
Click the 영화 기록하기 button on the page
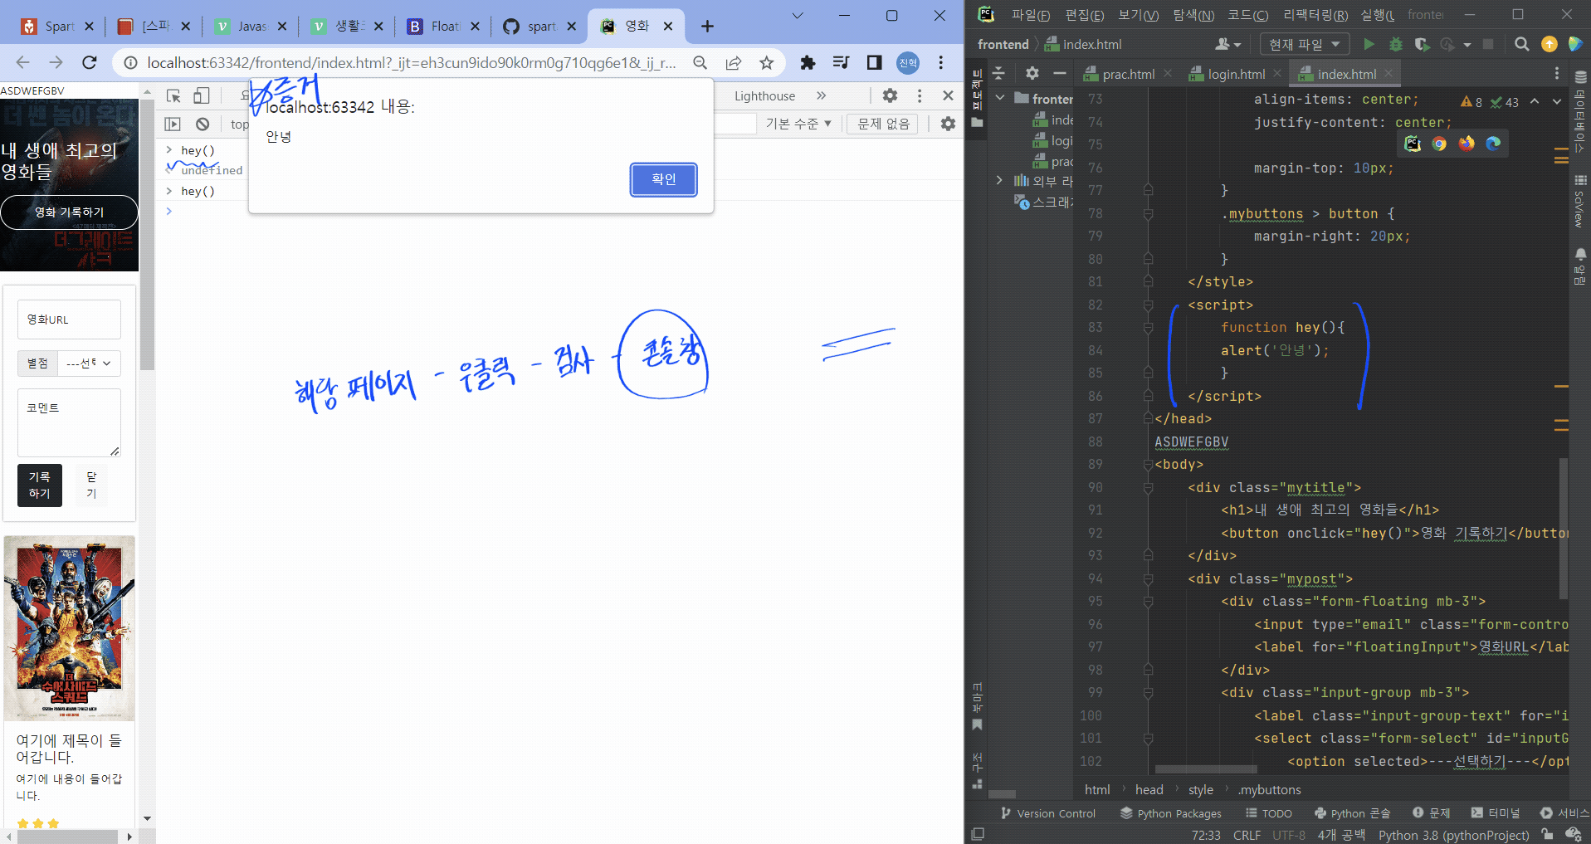click(69, 212)
